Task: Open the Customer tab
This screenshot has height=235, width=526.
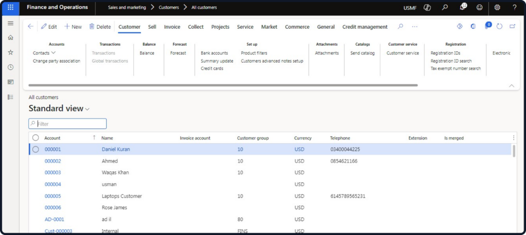Action: [129, 27]
